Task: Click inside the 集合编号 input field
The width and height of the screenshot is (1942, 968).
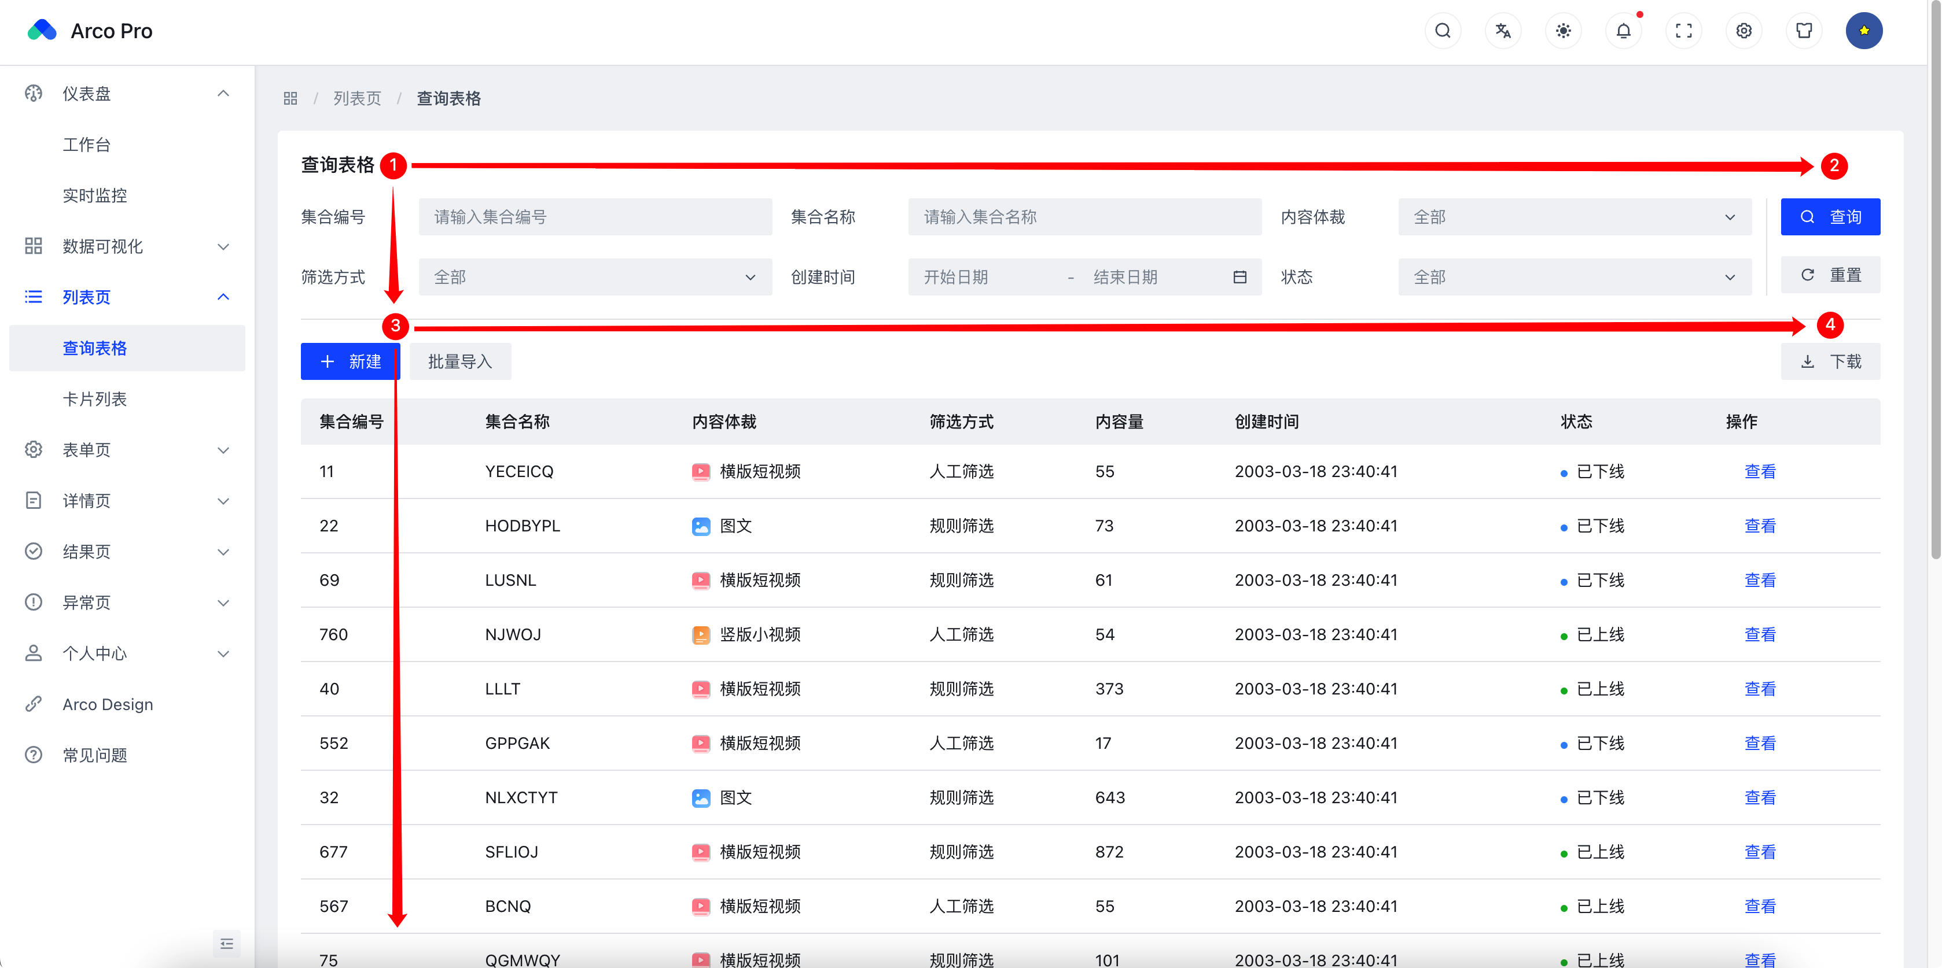Action: 595,217
